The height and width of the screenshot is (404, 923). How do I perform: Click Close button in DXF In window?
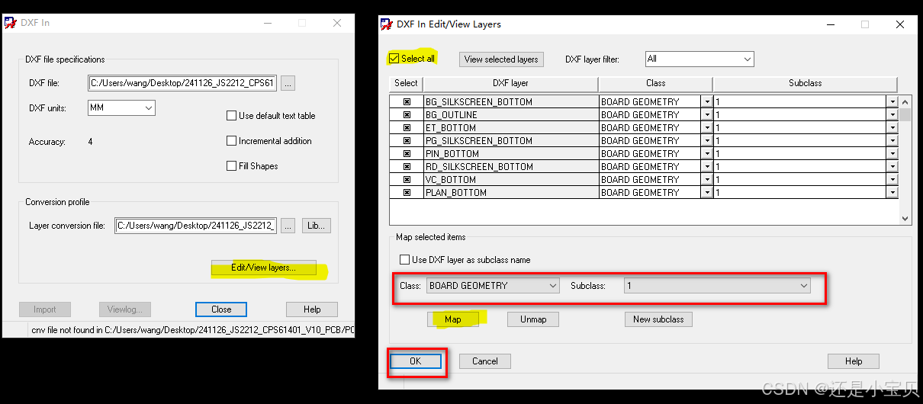click(x=221, y=309)
